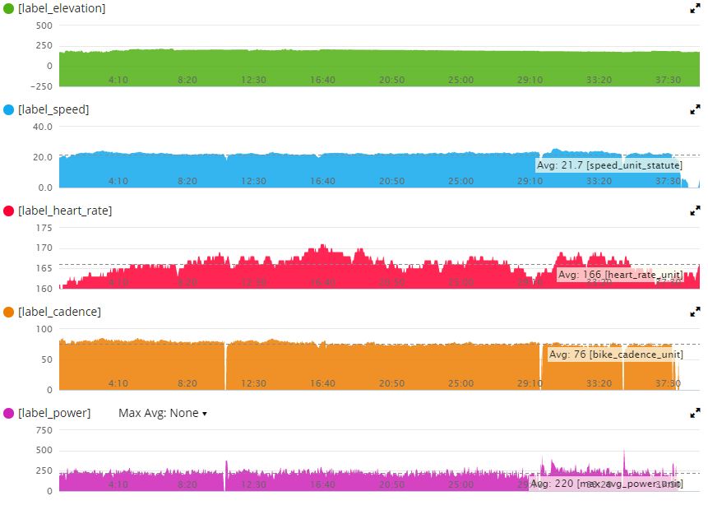Viewport: 708px width, 519px height.
Task: Click the Avg: 76 cadence label
Action: click(615, 354)
